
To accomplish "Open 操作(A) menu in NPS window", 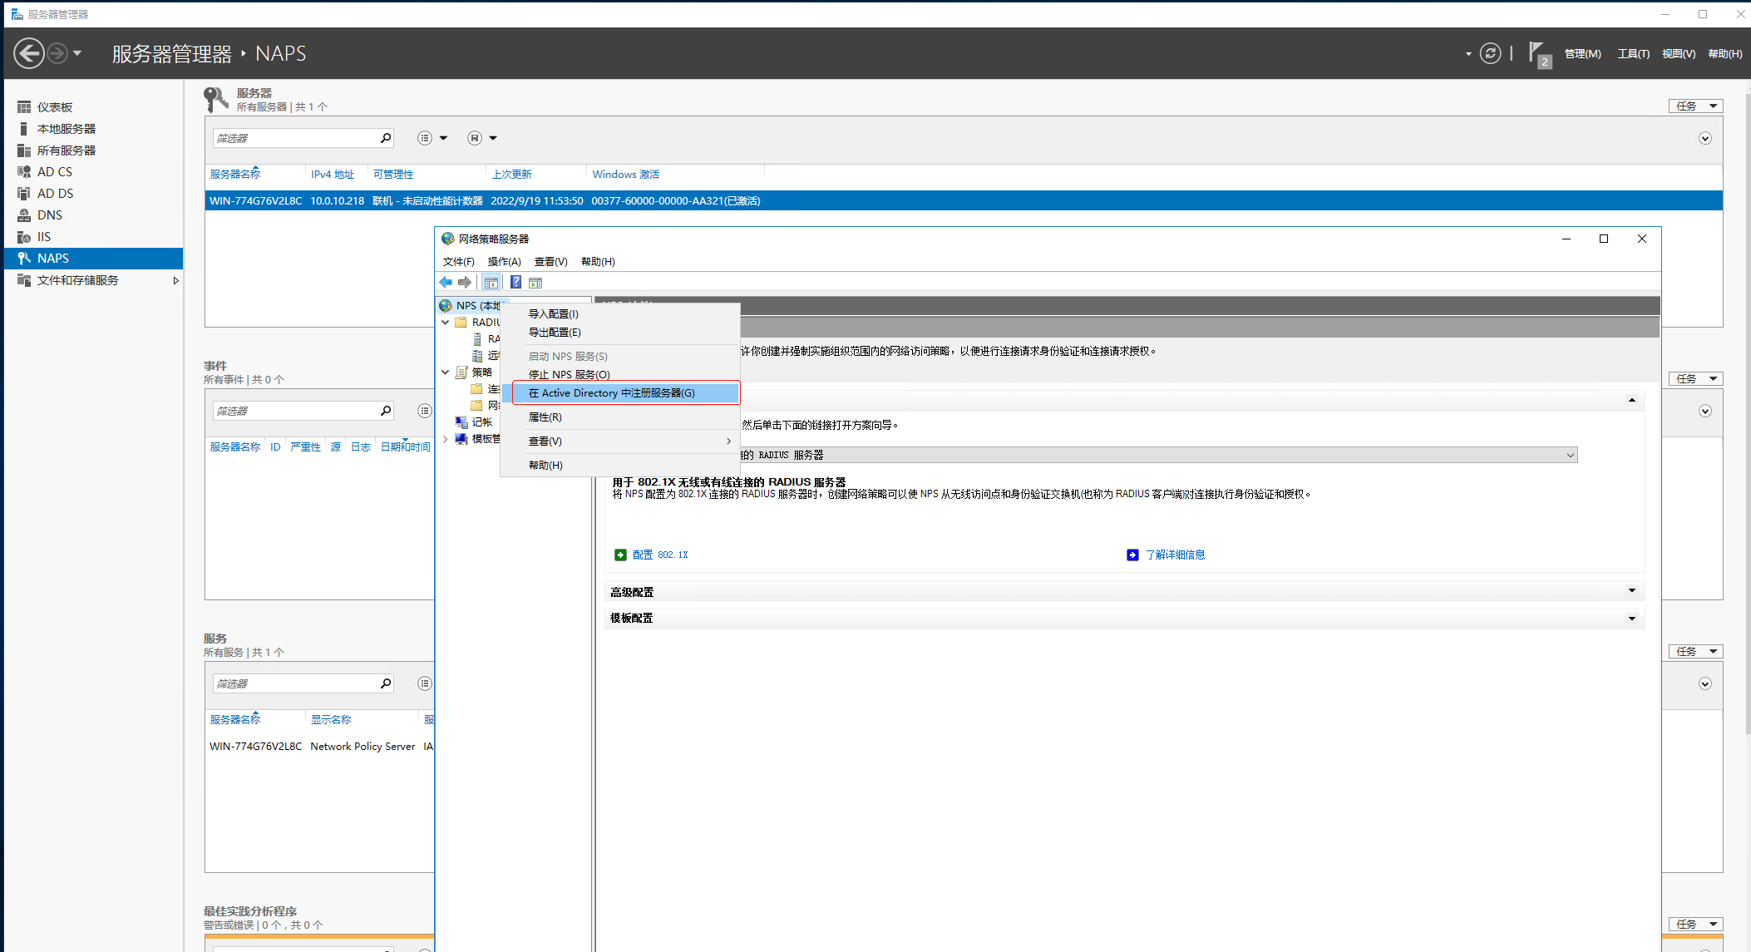I will pos(504,262).
